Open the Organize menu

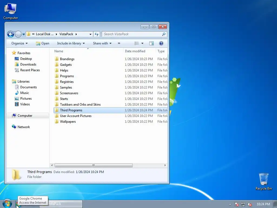point(19,43)
